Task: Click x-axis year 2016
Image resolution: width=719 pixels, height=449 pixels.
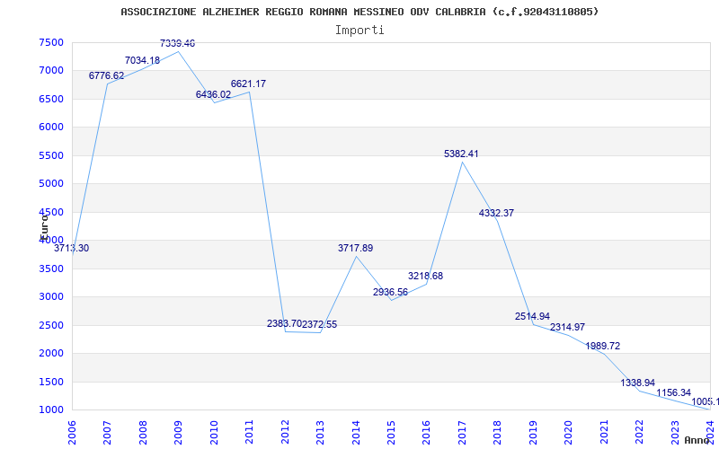Action: point(427,433)
